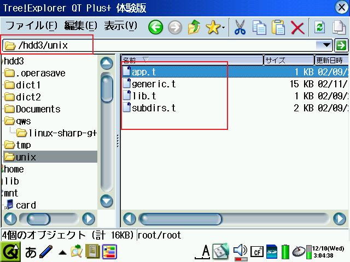Select the card entry in the tree
The width and height of the screenshot is (350, 262).
pyautogui.click(x=21, y=205)
